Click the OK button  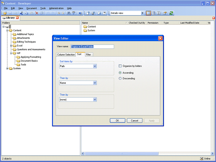click(x=117, y=120)
